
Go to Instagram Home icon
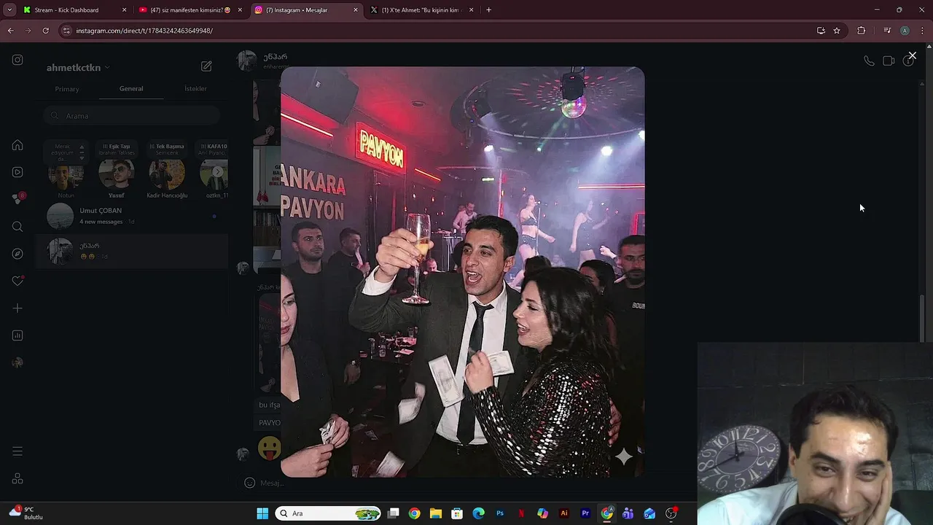[x=17, y=145]
